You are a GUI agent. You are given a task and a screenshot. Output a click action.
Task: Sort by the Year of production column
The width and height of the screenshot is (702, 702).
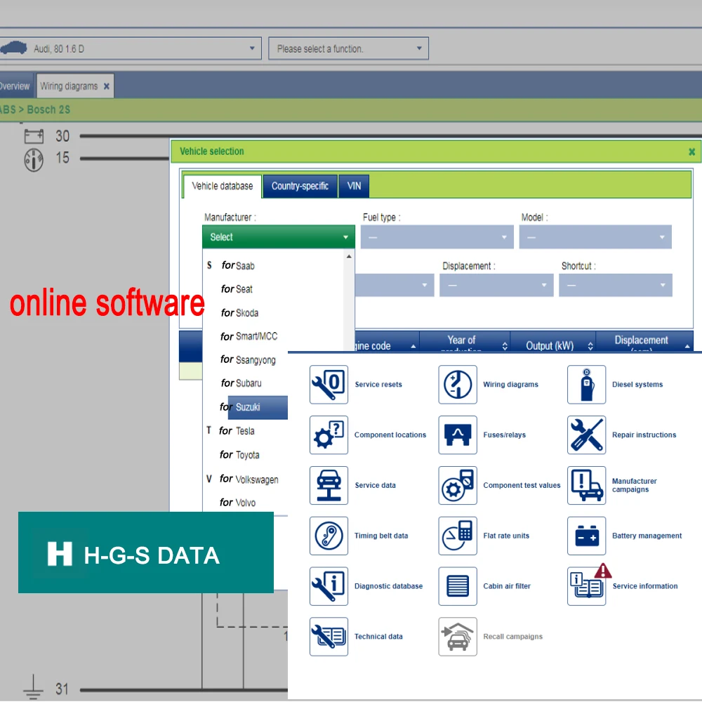pyautogui.click(x=465, y=341)
